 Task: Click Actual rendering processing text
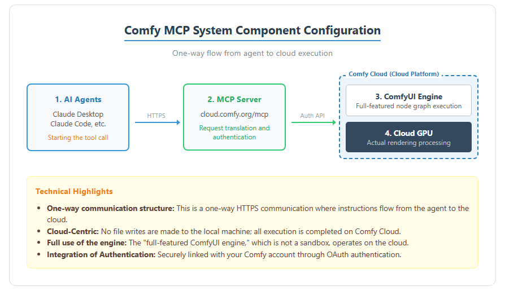(x=408, y=143)
